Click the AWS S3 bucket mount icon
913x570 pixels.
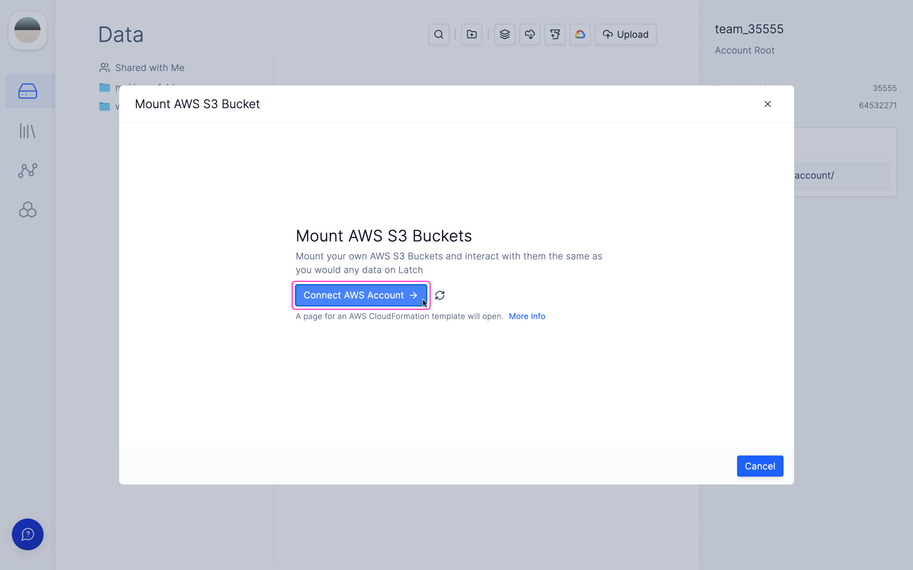coord(555,34)
